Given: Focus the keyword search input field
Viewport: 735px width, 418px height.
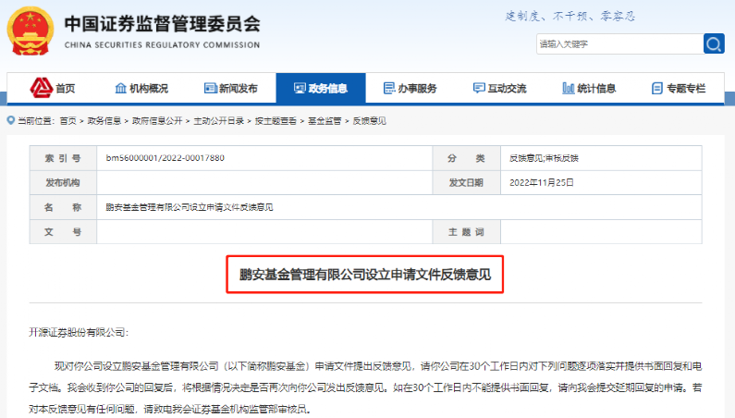Looking at the screenshot, I should pos(619,44).
